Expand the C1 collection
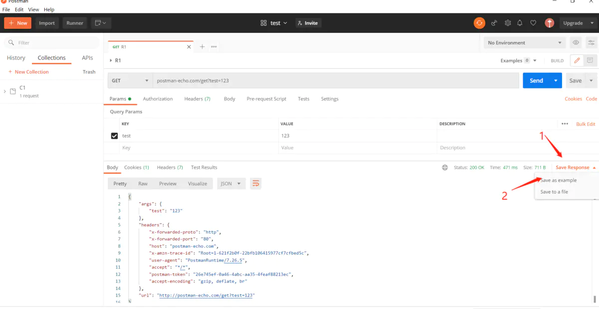 [5, 91]
